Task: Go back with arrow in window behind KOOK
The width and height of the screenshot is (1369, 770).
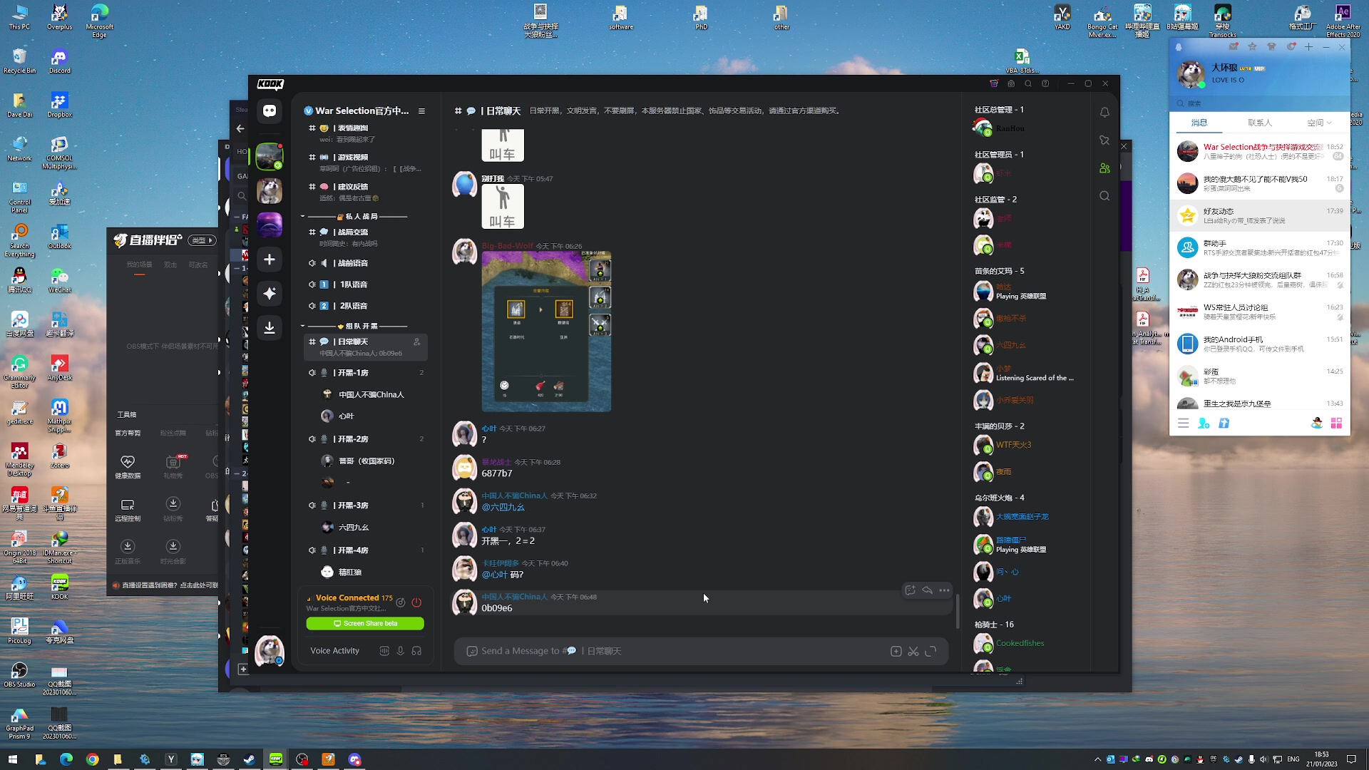Action: click(x=240, y=129)
